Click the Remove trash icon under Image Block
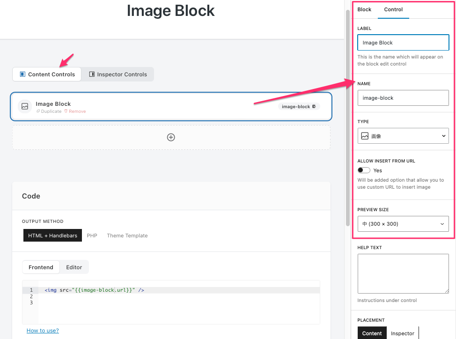456x339 pixels. (x=66, y=111)
